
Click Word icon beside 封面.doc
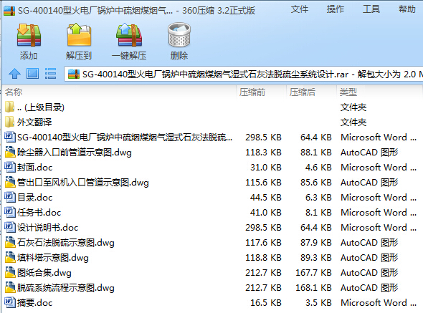(x=10, y=167)
